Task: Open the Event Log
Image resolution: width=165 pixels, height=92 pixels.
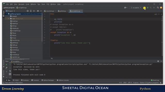Action: (155, 80)
